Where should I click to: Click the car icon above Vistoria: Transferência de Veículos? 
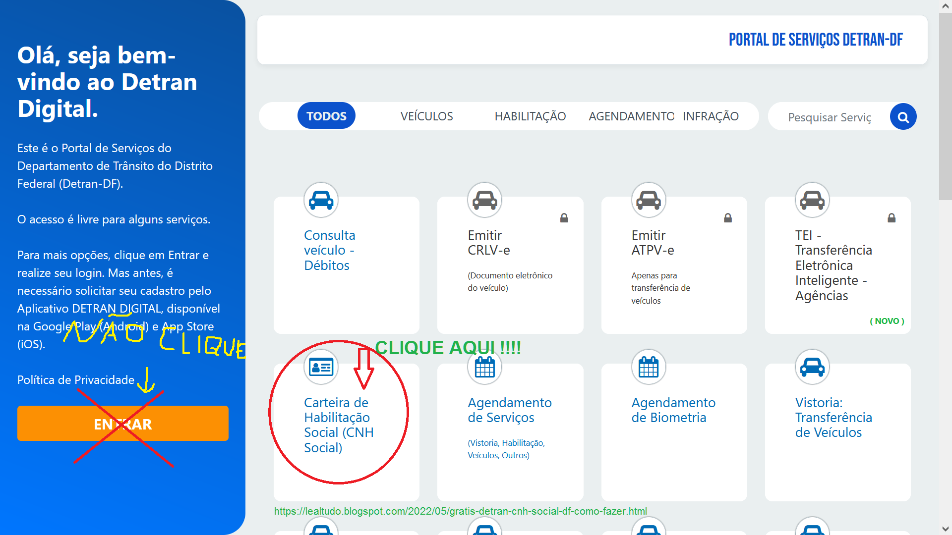click(x=812, y=367)
